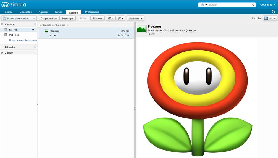Click the Zimbra logo
The image size is (278, 158).
click(x=14, y=5)
